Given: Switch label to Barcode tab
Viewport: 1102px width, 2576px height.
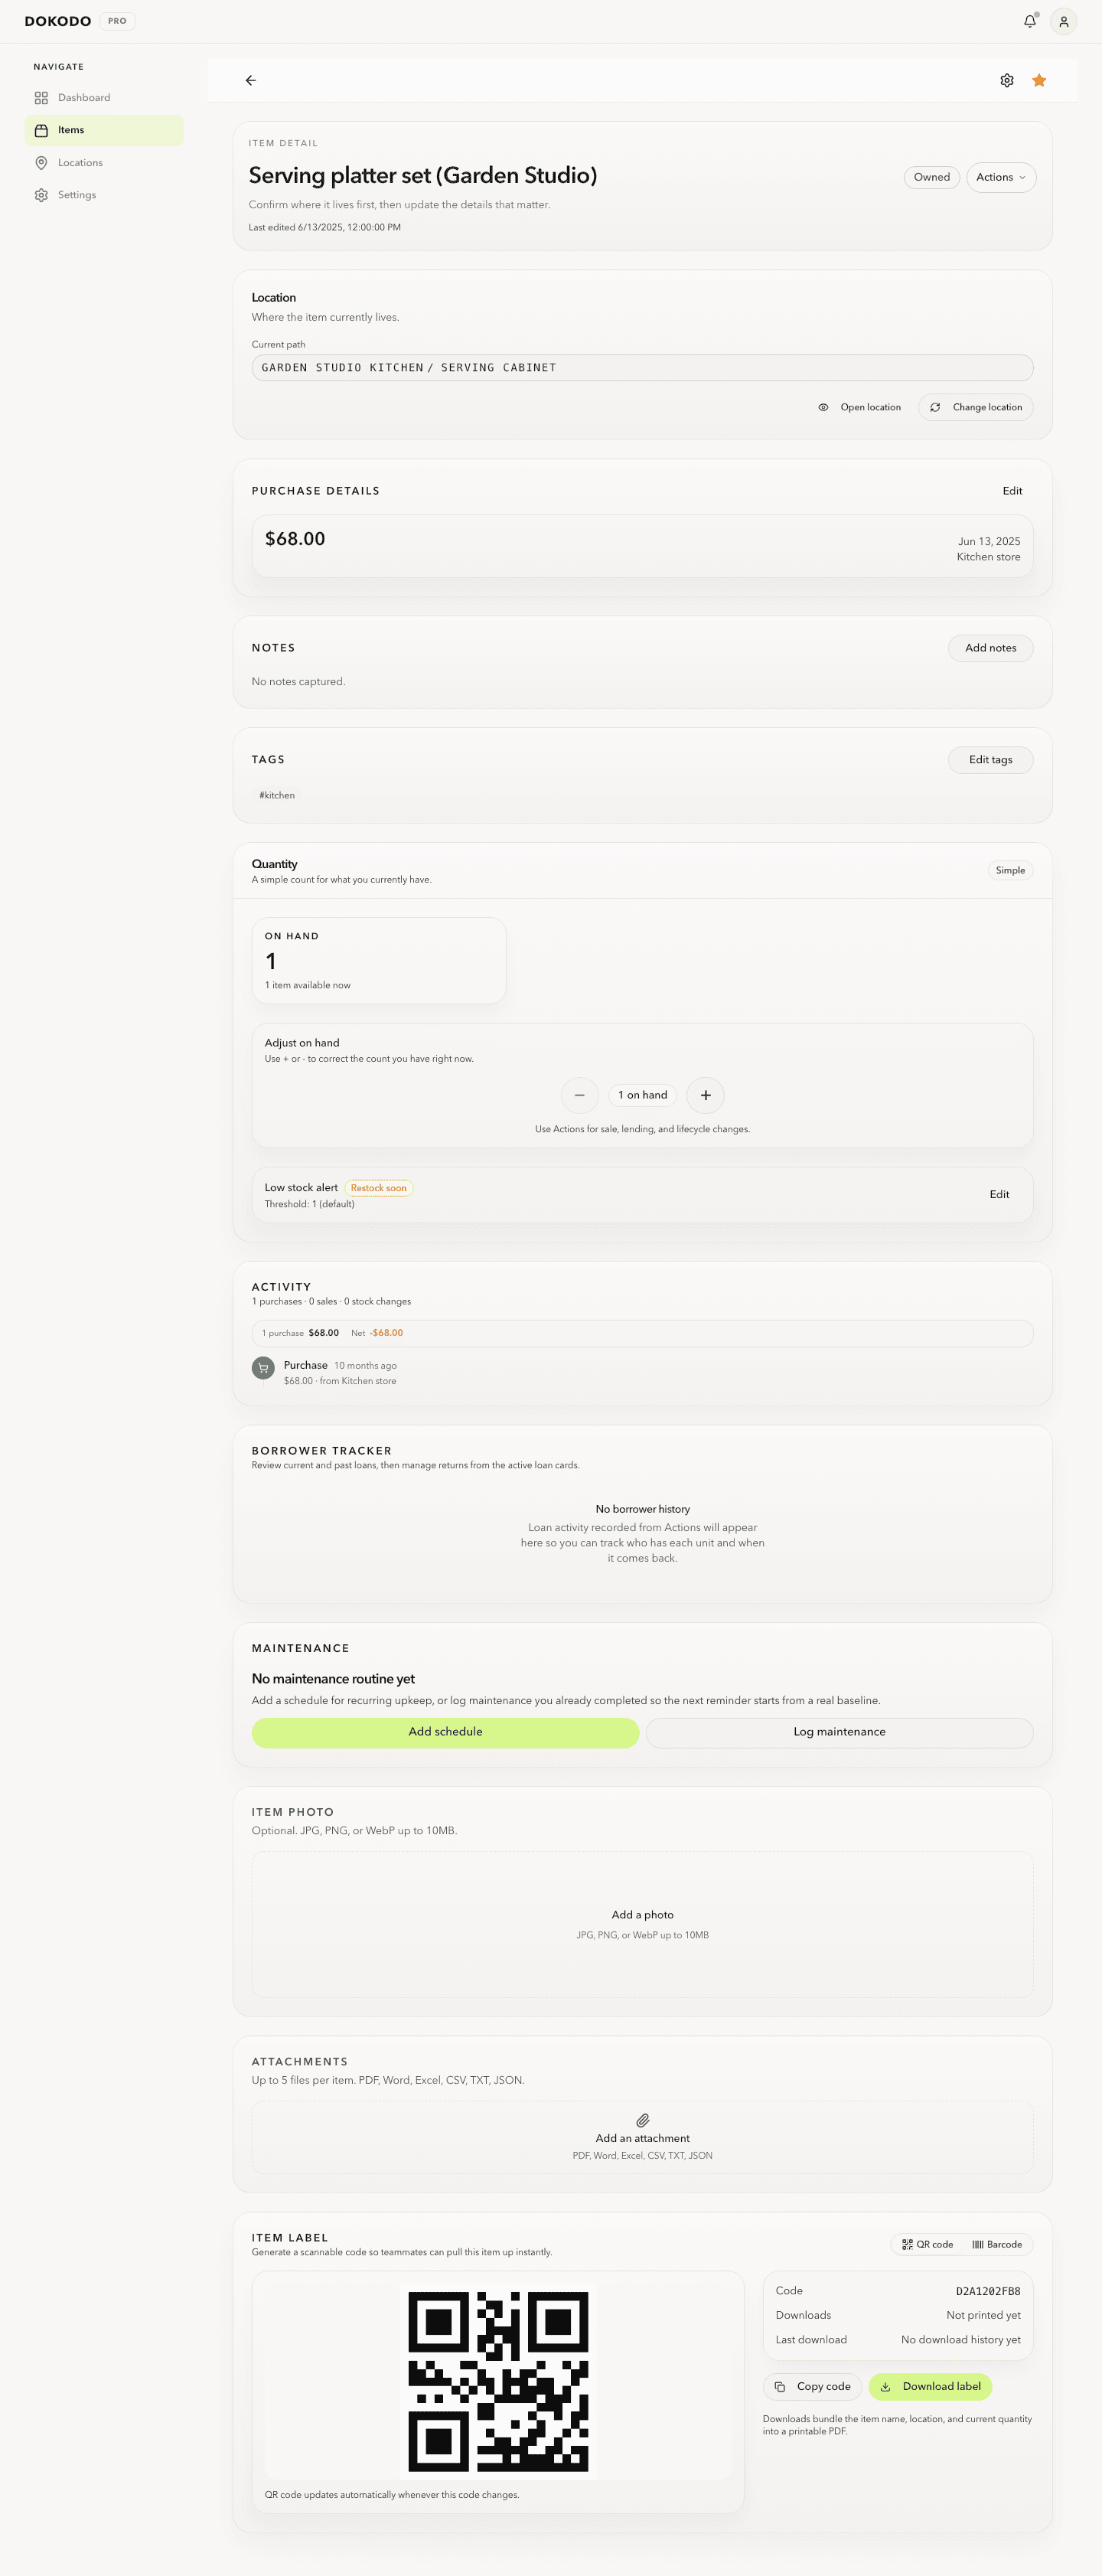Looking at the screenshot, I should pos(997,2244).
